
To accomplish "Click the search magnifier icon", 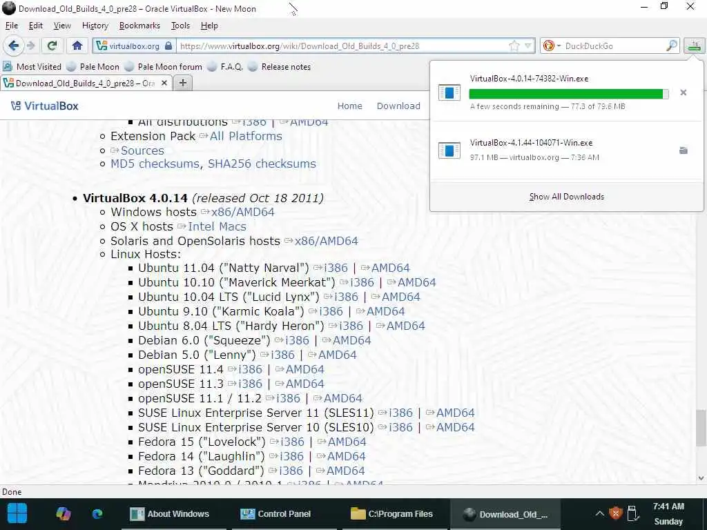I will (x=671, y=46).
